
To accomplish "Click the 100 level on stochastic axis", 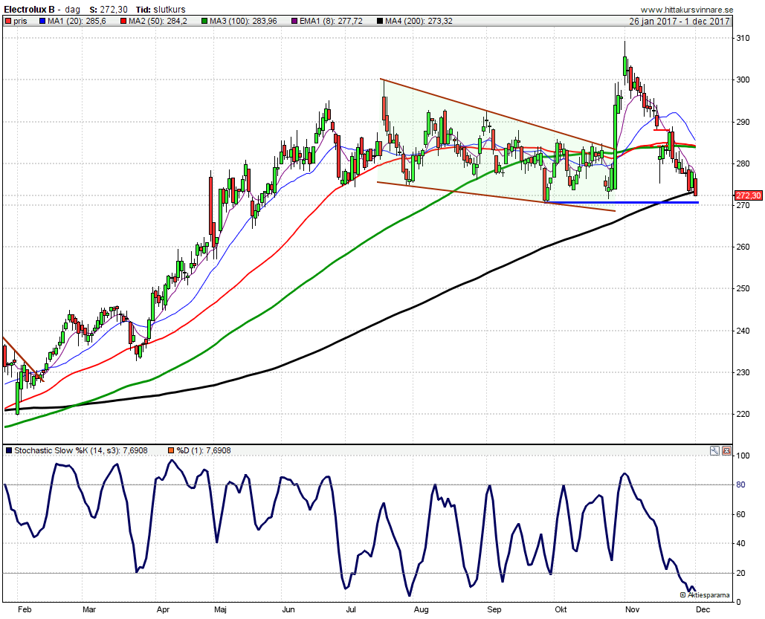I will pos(743,456).
